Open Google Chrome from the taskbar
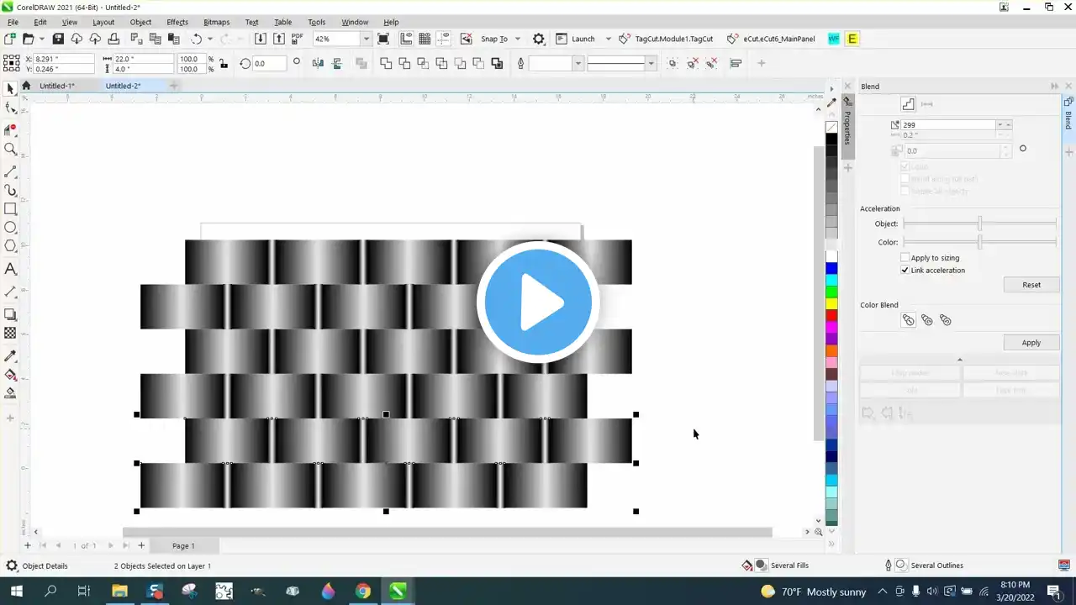 pos(362,592)
